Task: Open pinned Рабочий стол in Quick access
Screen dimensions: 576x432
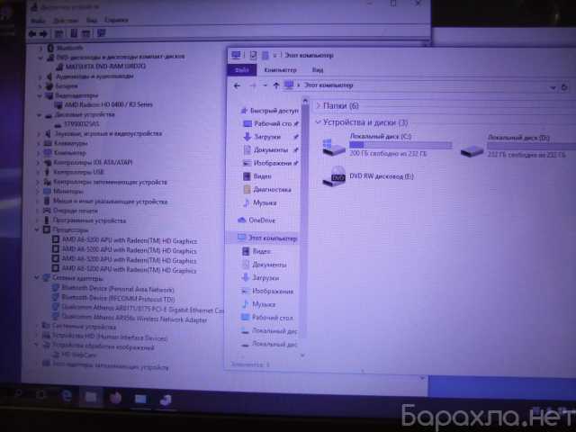Action: click(x=273, y=124)
